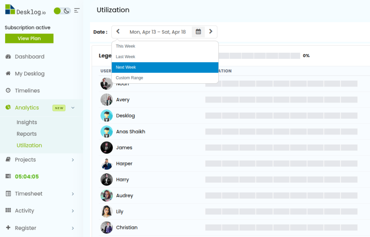
Task: Click James's profile avatar
Action: (107, 148)
